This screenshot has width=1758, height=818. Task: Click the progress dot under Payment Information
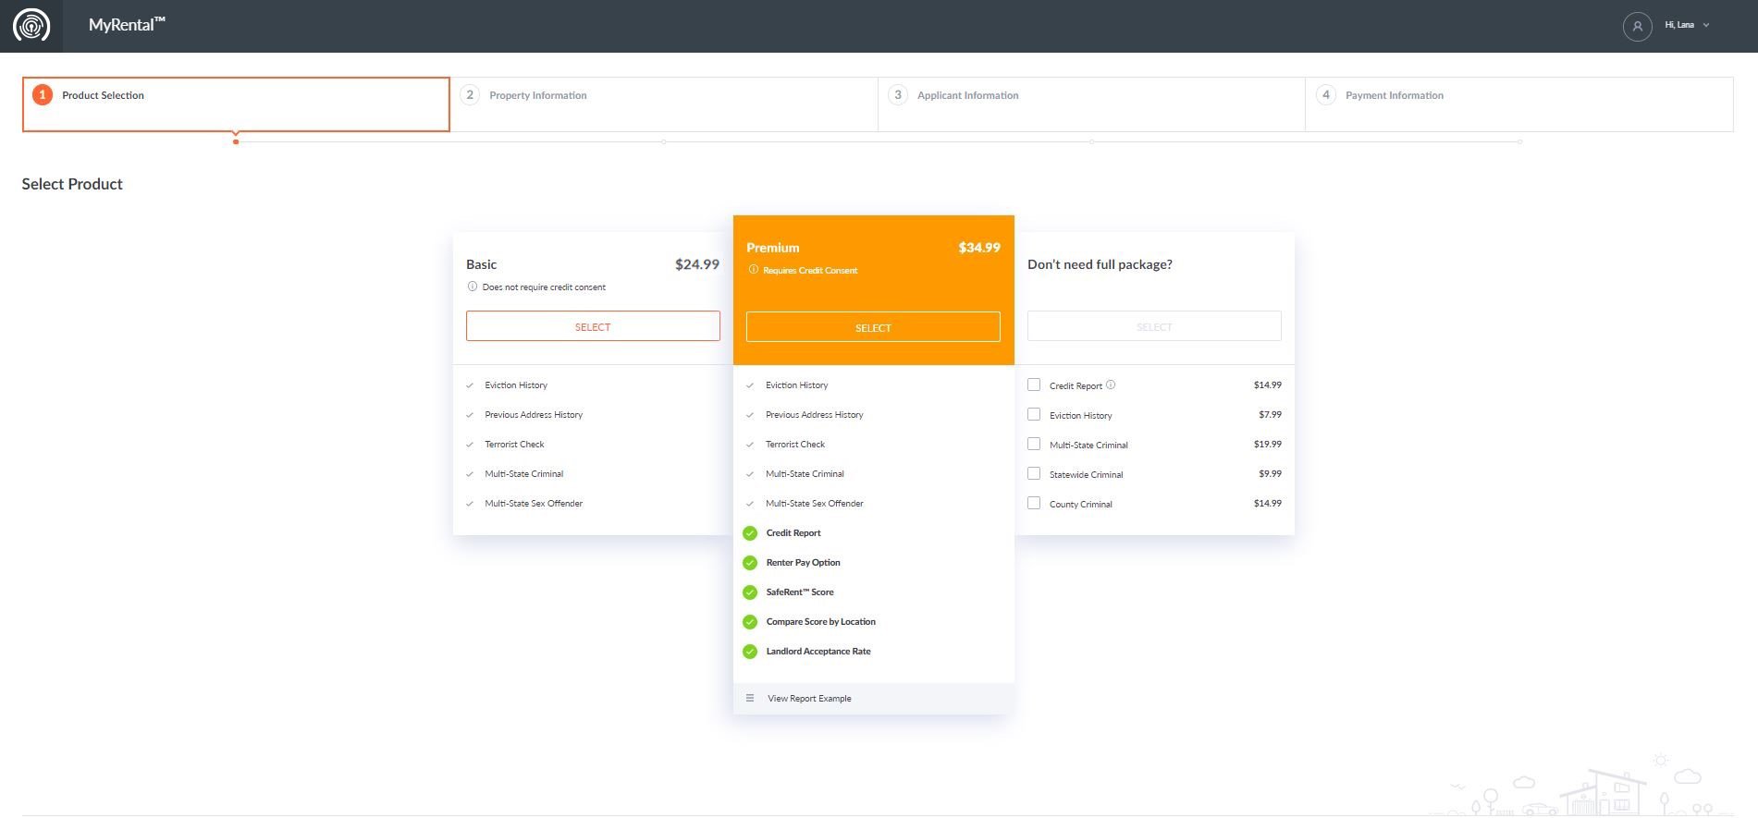[1519, 141]
